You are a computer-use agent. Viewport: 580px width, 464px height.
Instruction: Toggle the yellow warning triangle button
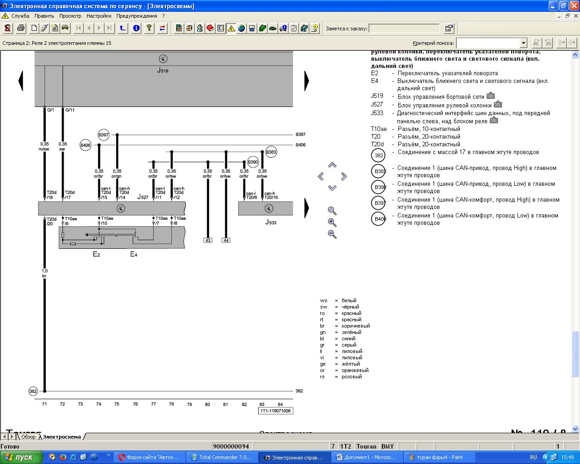231,28
